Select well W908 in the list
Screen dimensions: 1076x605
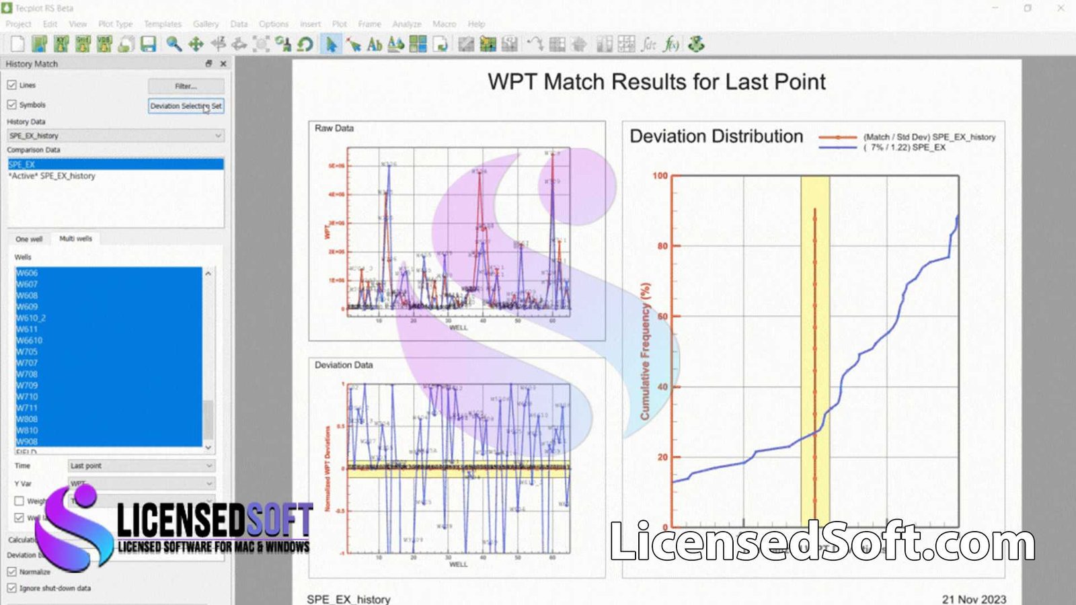(x=108, y=442)
